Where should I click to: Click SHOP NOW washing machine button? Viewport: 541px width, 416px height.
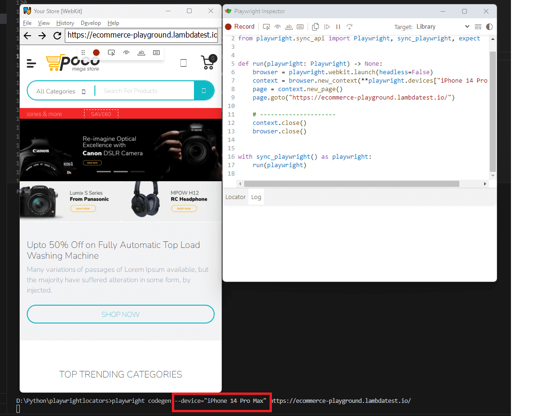(x=120, y=314)
